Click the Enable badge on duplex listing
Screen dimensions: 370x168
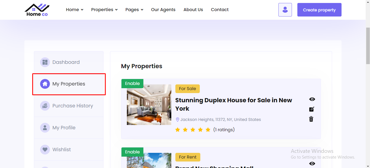[x=132, y=84]
